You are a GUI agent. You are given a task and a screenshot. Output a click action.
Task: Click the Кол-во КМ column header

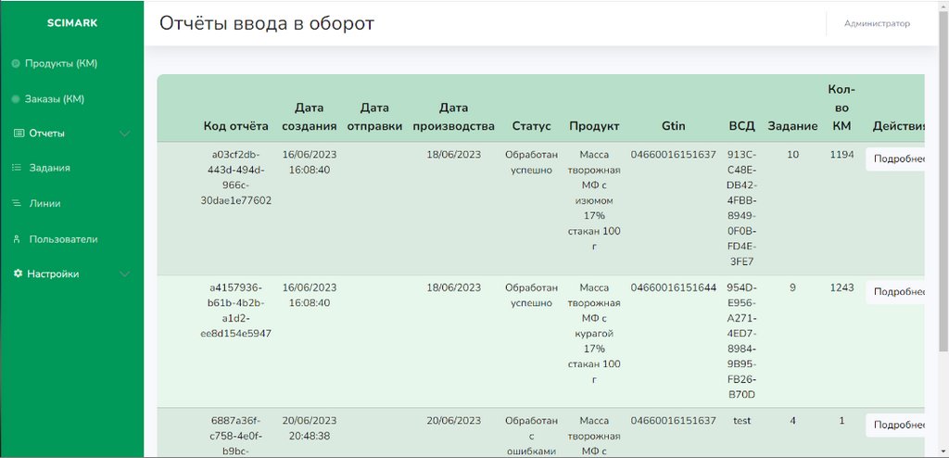click(841, 108)
